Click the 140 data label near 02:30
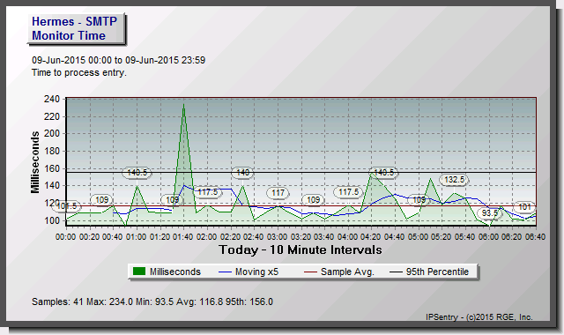The width and height of the screenshot is (564, 335). click(242, 173)
